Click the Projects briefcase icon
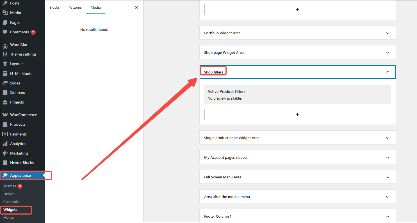 click(5, 102)
